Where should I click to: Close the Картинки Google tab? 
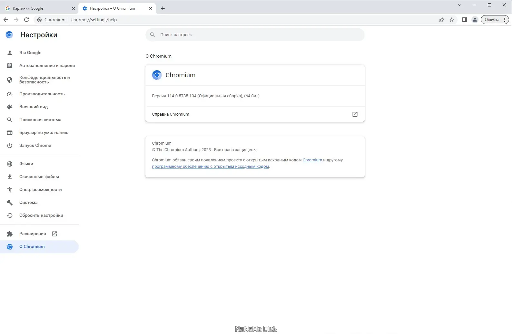click(73, 8)
